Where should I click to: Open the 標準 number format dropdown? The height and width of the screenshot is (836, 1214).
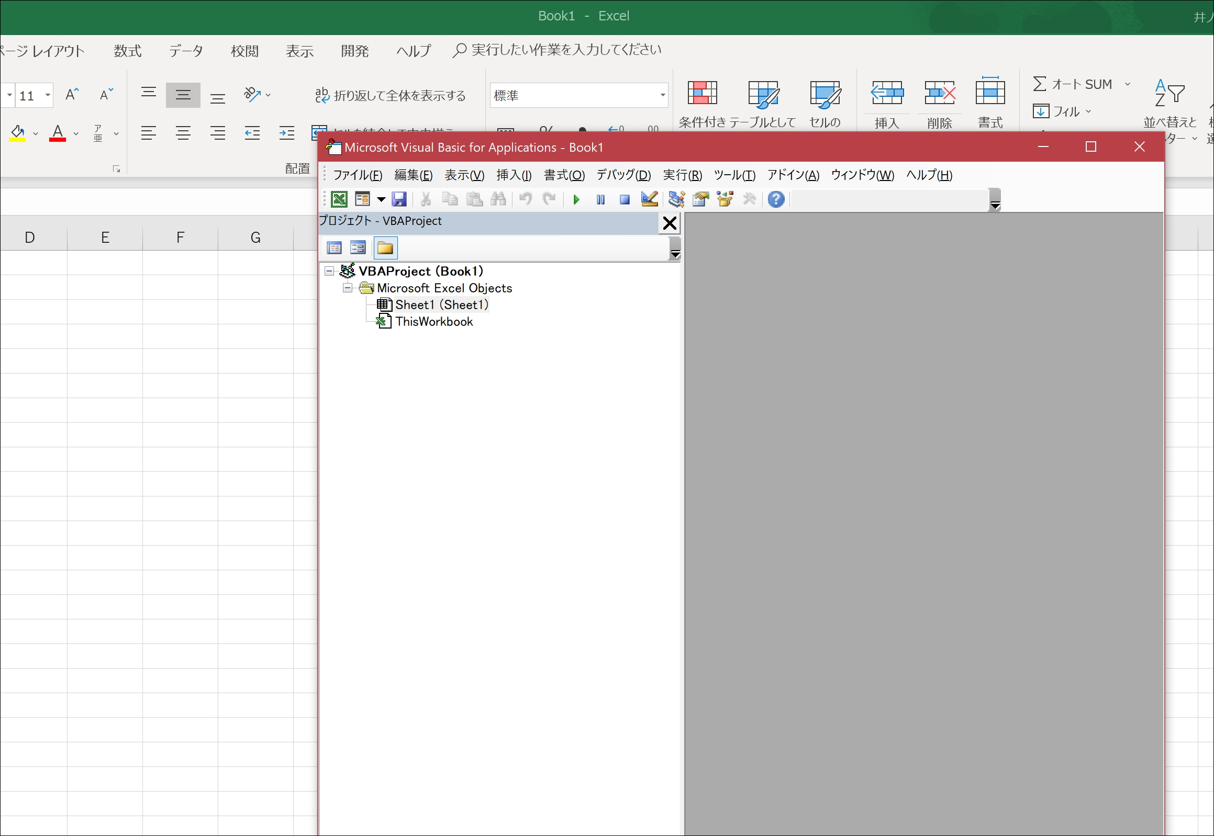coord(663,95)
